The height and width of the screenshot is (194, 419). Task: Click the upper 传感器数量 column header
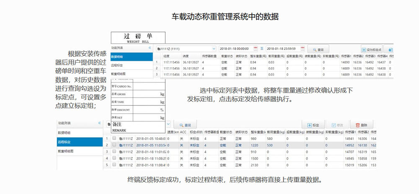tap(210, 56)
